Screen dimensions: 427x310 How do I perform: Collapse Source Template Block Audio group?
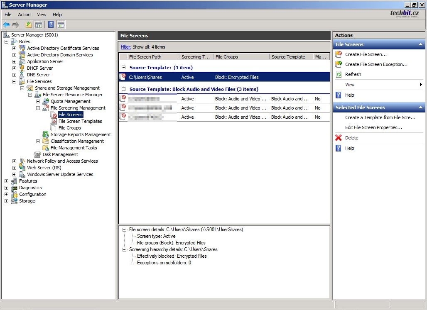(123, 89)
